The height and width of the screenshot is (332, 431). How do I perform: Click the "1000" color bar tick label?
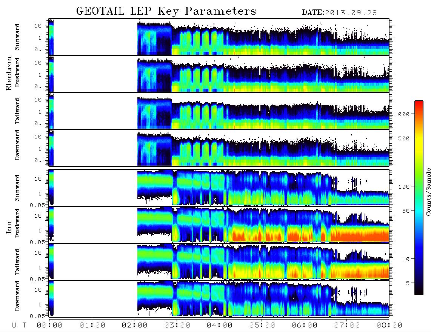402,114
